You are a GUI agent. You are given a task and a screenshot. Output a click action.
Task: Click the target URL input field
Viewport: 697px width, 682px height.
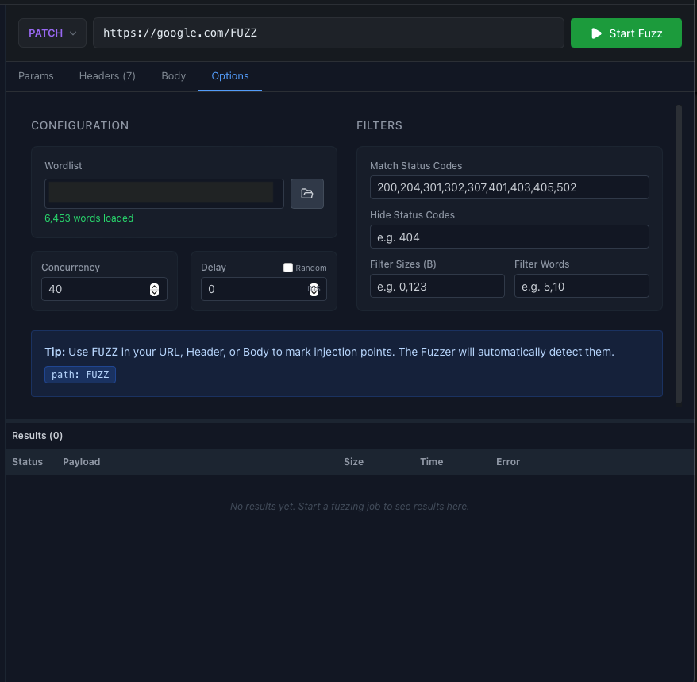[x=328, y=33]
